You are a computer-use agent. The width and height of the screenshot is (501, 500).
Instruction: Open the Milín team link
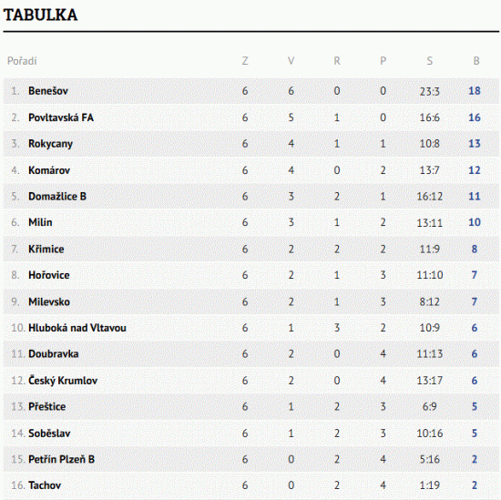40,222
